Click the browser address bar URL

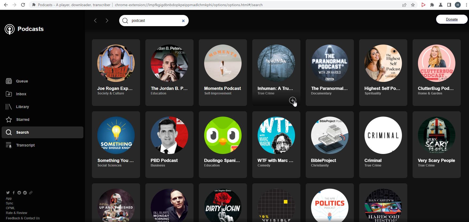[189, 5]
